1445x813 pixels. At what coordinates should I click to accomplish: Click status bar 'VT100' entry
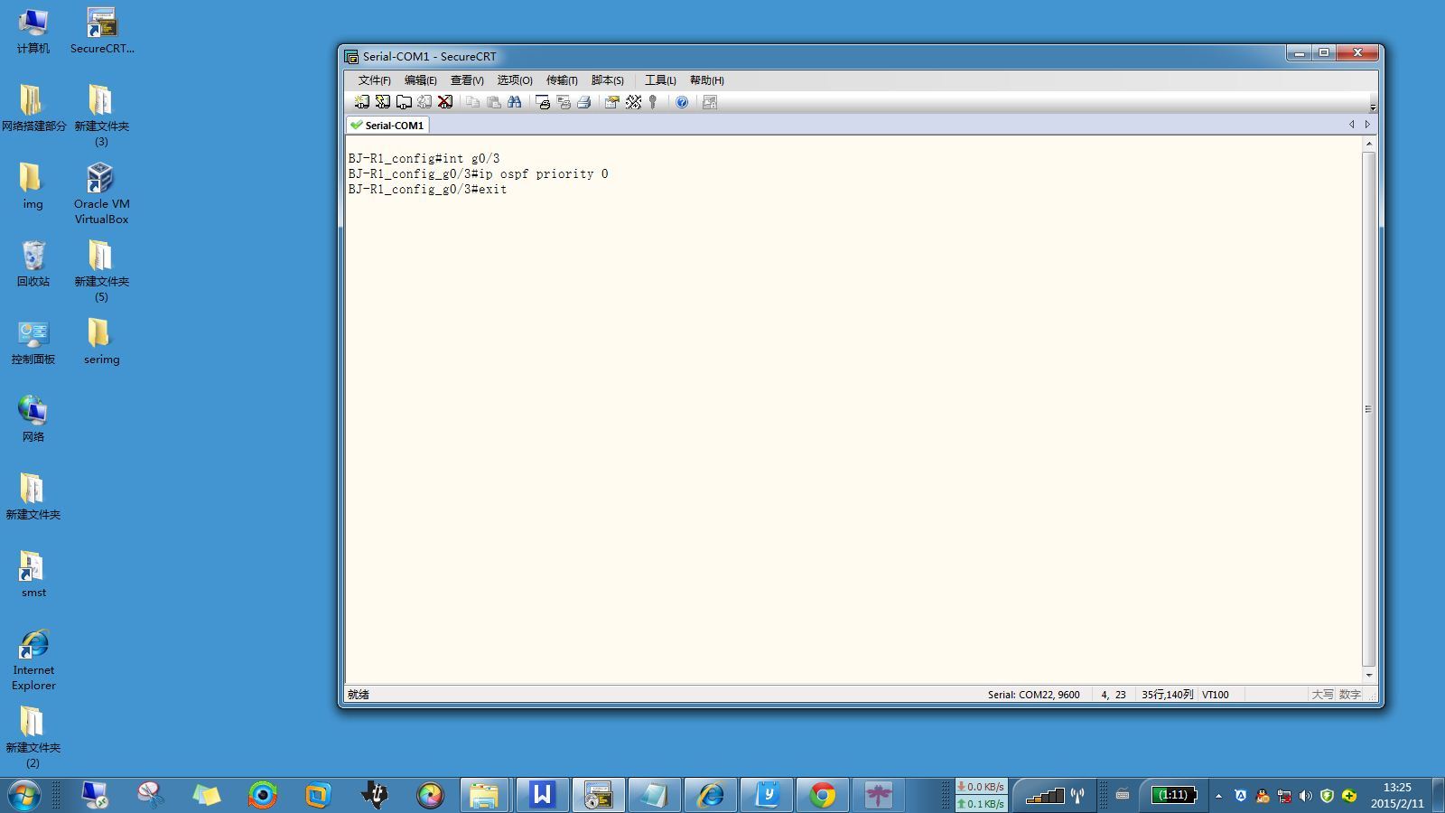tap(1216, 695)
